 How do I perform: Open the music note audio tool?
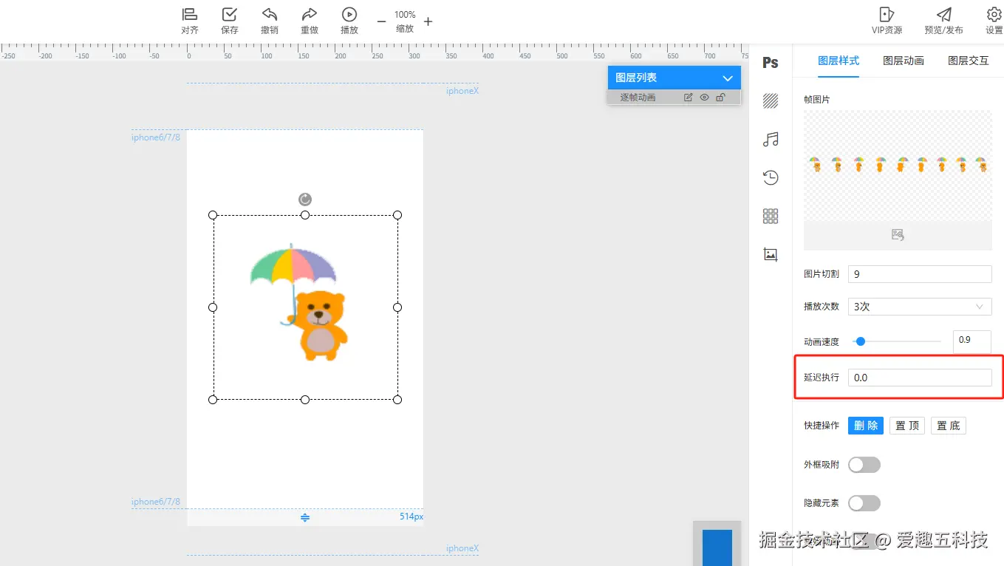[771, 140]
